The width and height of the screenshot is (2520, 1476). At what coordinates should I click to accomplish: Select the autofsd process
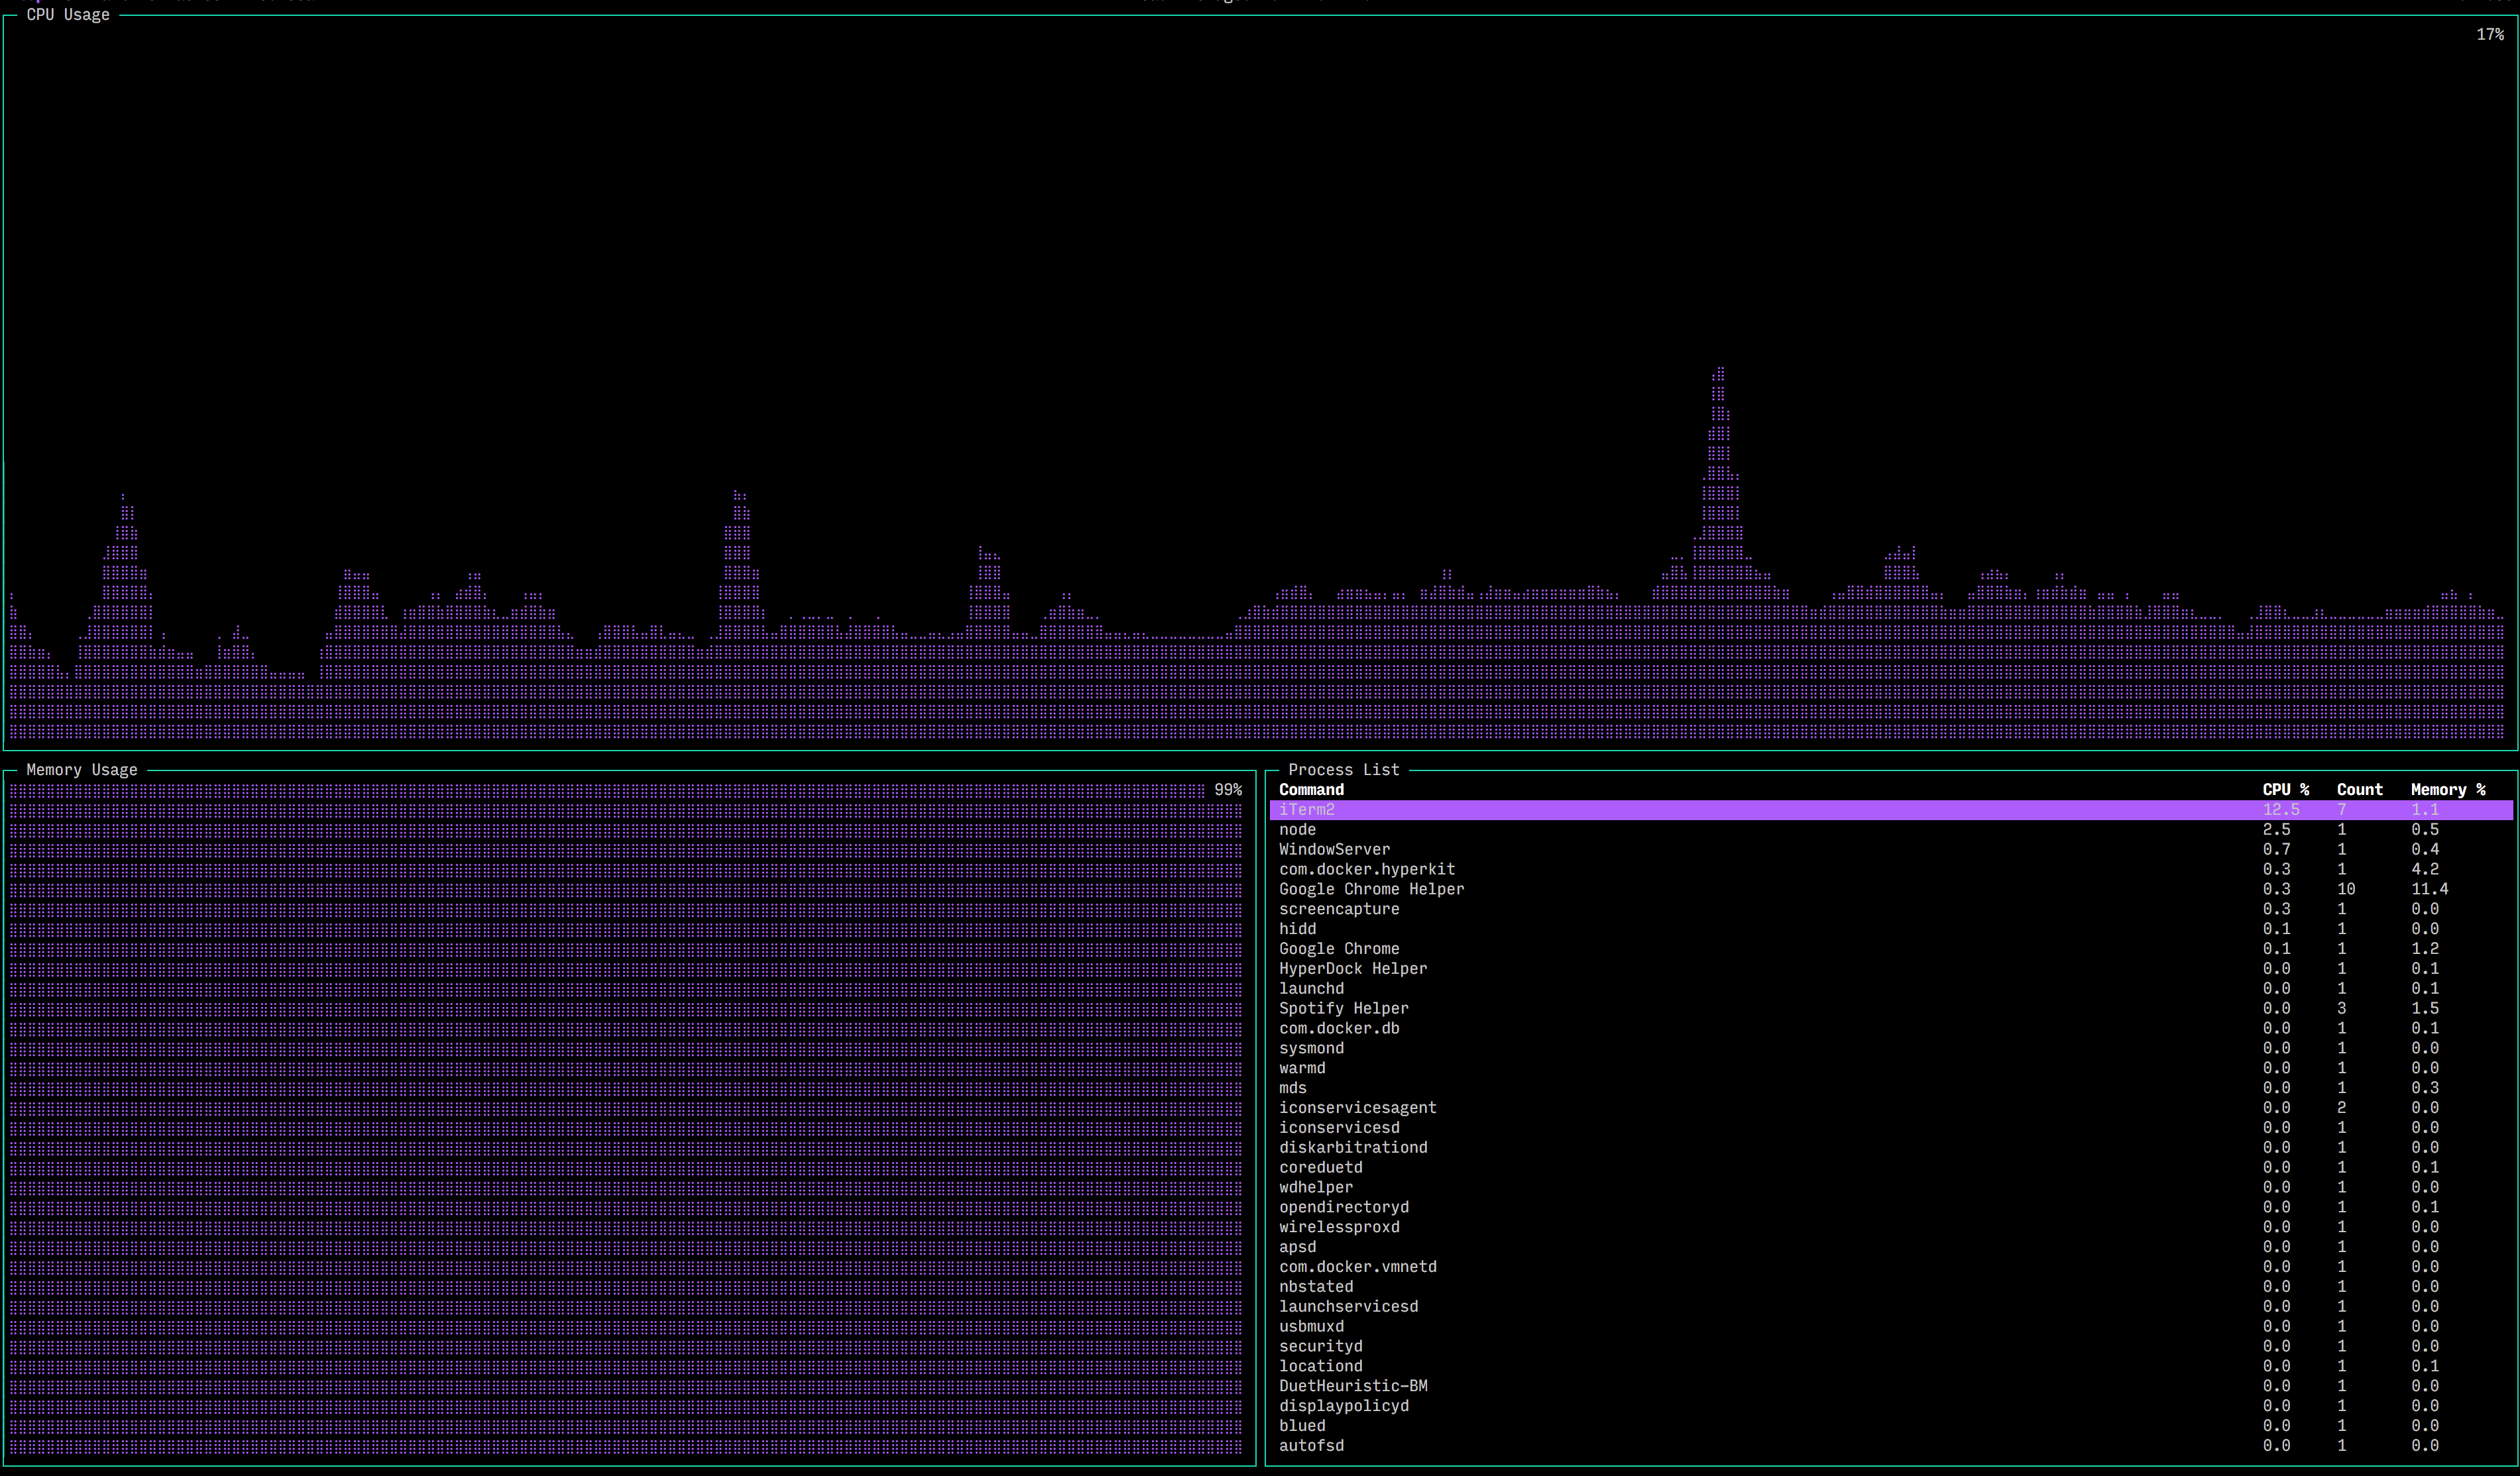(x=1891, y=1446)
